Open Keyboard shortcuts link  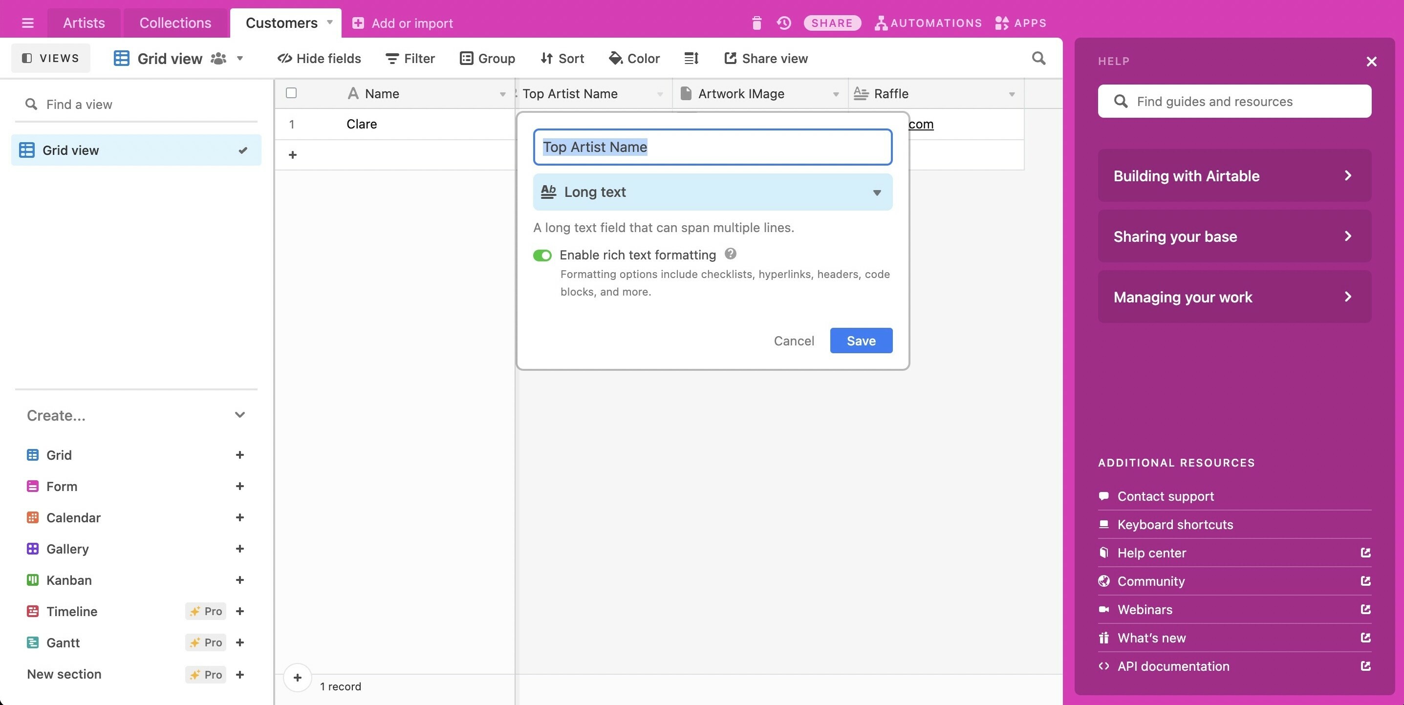tap(1175, 524)
